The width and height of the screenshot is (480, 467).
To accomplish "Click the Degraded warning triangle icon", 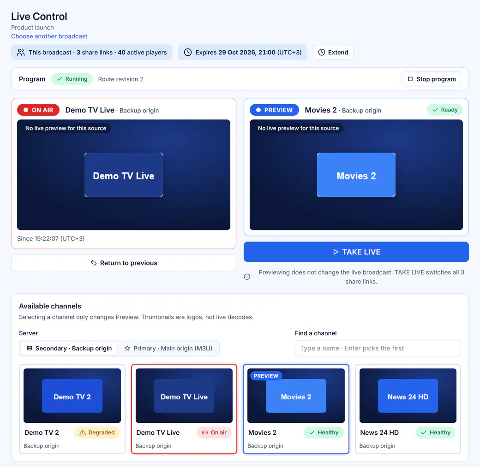I will pyautogui.click(x=82, y=433).
